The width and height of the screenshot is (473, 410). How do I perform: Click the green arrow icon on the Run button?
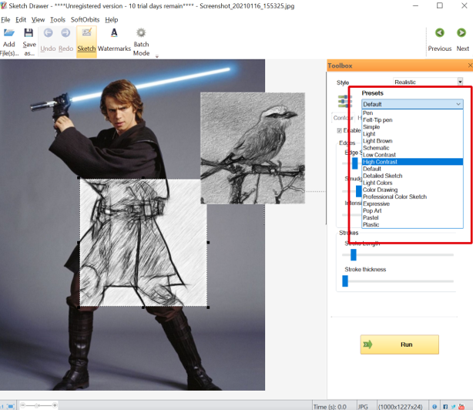pos(367,344)
